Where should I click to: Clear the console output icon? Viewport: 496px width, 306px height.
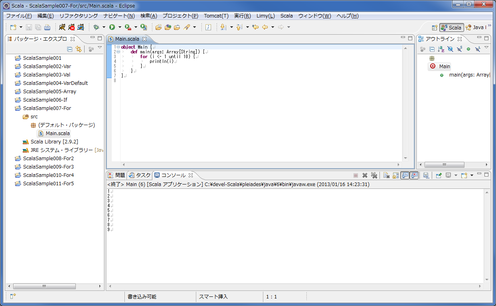(x=386, y=175)
